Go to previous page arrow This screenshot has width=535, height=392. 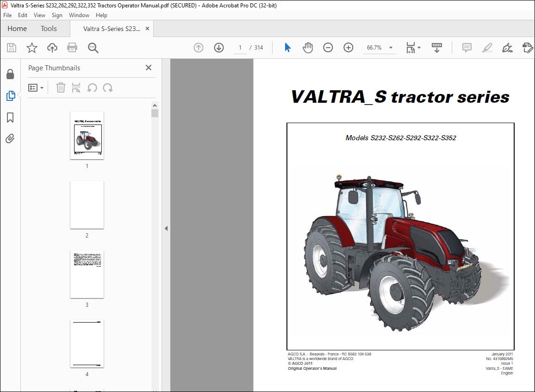point(199,48)
